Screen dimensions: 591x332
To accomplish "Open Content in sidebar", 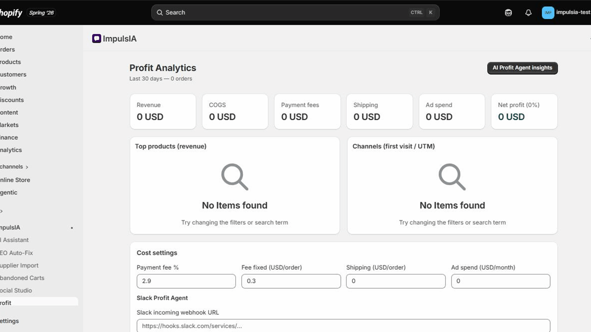I will tap(9, 113).
